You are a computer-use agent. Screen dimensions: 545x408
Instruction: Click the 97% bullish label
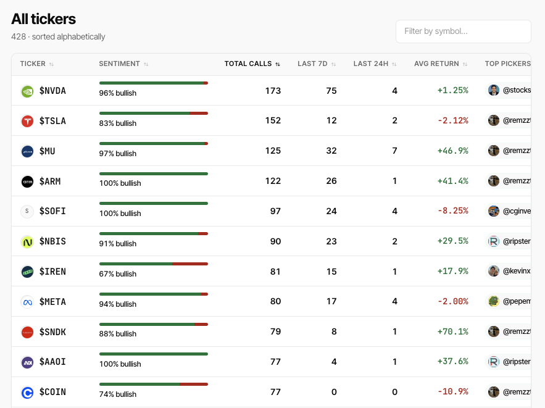pyautogui.click(x=117, y=154)
